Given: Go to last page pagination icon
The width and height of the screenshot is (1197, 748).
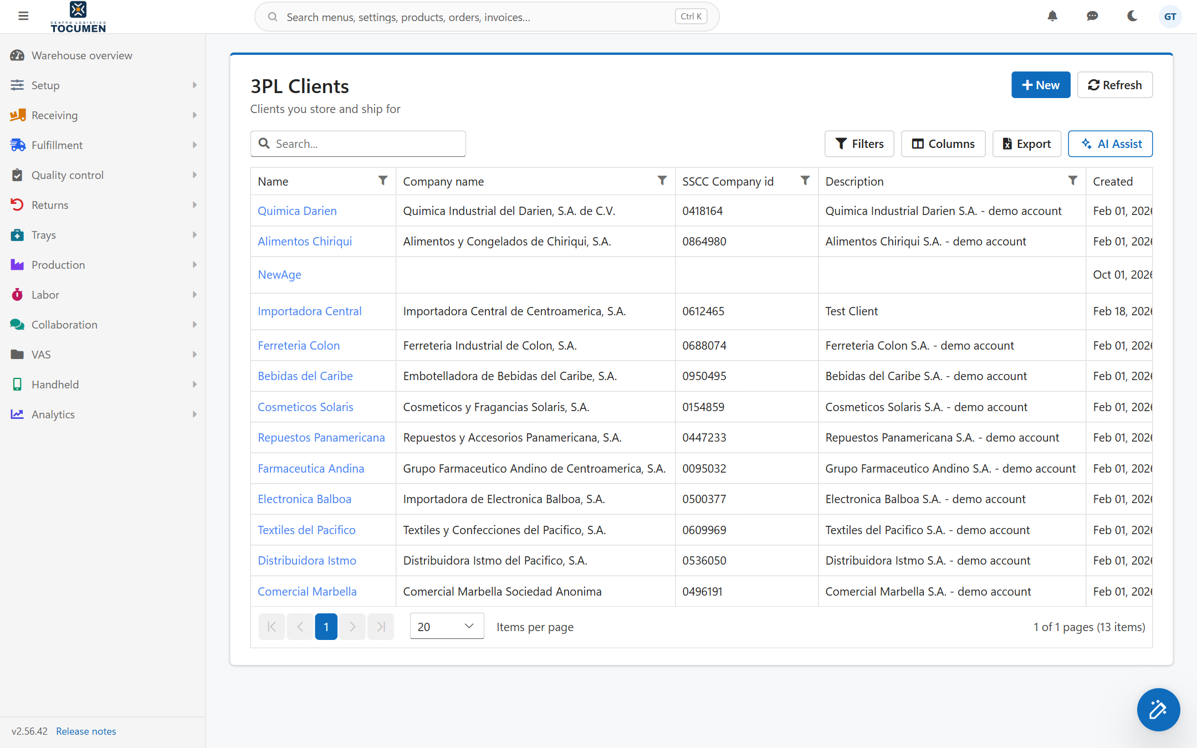Looking at the screenshot, I should (x=381, y=627).
